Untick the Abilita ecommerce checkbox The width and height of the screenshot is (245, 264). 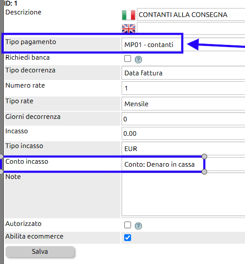point(128,238)
